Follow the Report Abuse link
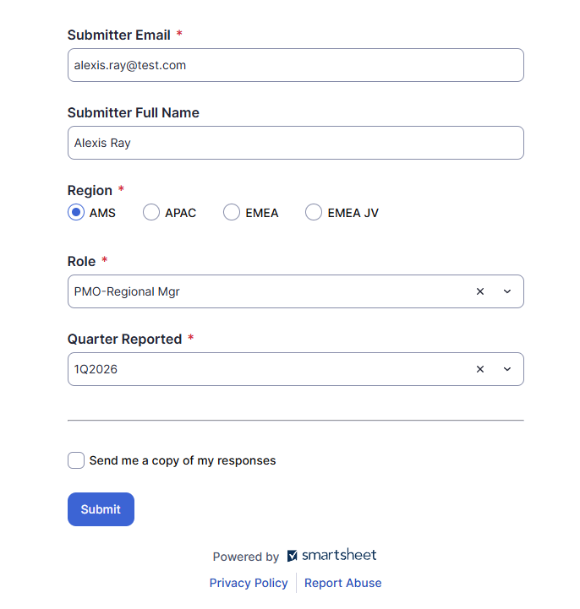 point(342,583)
